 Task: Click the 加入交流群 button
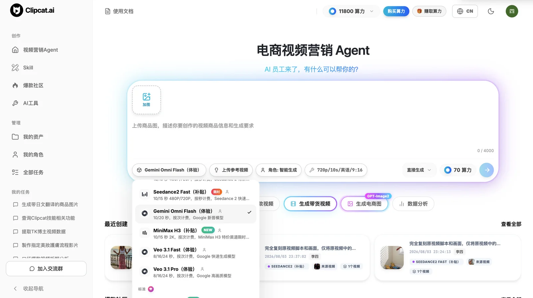(x=46, y=269)
